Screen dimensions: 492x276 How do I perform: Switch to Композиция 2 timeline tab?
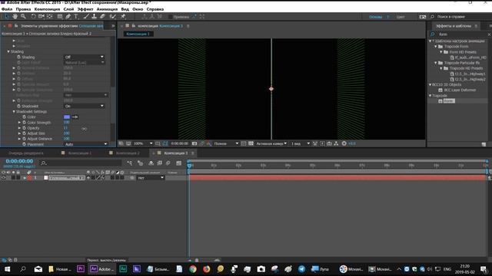[x=128, y=153]
